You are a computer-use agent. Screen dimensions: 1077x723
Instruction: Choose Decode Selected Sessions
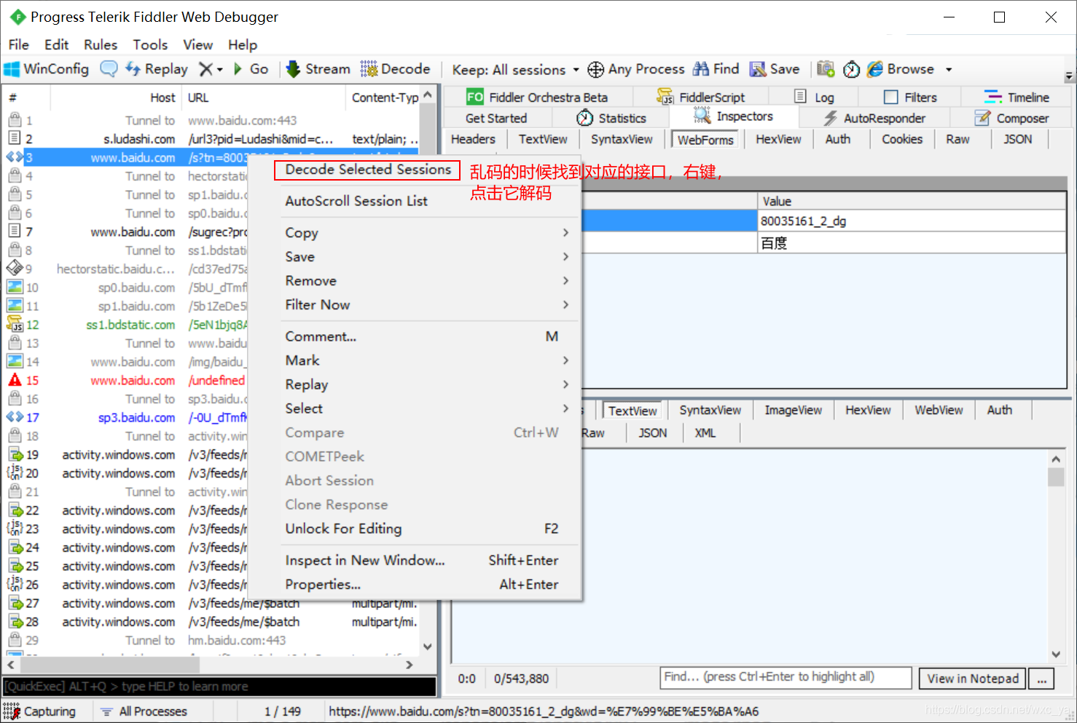(x=367, y=170)
